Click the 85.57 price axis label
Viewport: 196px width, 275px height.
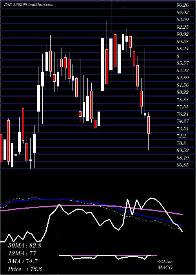click(x=183, y=63)
